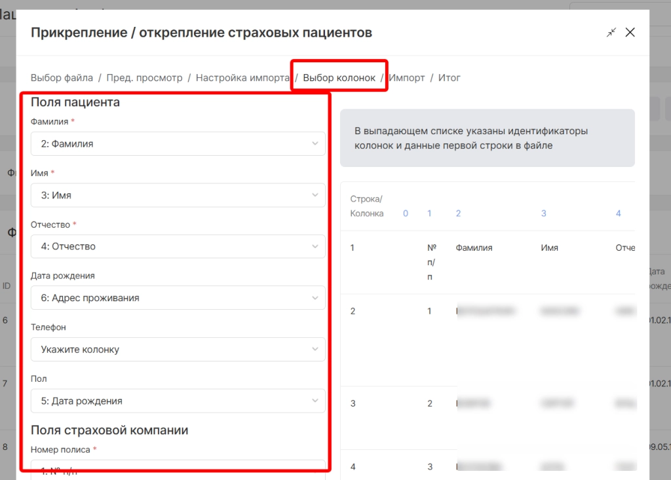Viewport: 671px width, 480px height.
Task: Click column header number 4
Action: 618,213
